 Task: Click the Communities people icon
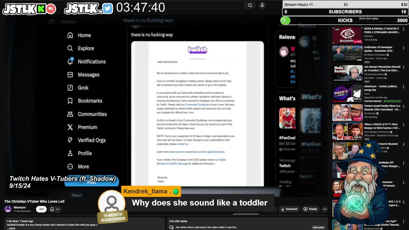[x=70, y=114]
